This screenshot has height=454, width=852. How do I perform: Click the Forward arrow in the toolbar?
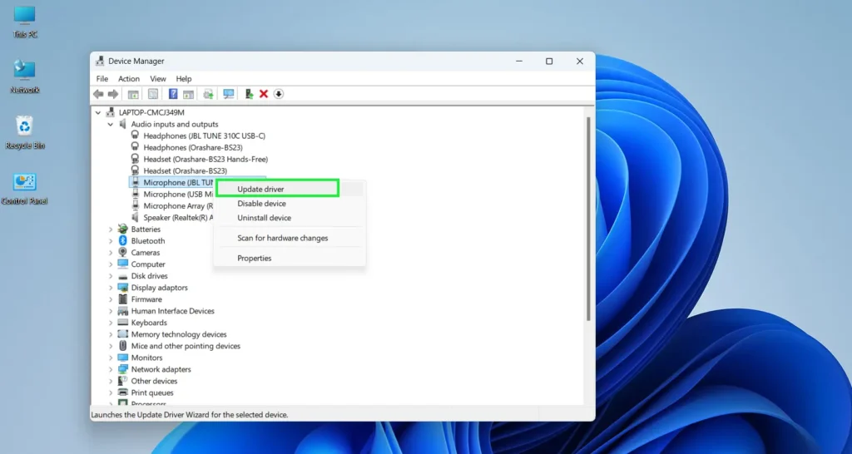point(113,94)
